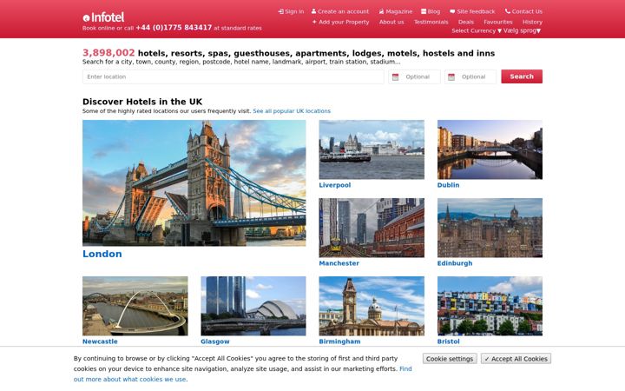Screen dimensions: 625x391
Task: Open the Bristol coloured houses thumbnail
Action: (490, 306)
